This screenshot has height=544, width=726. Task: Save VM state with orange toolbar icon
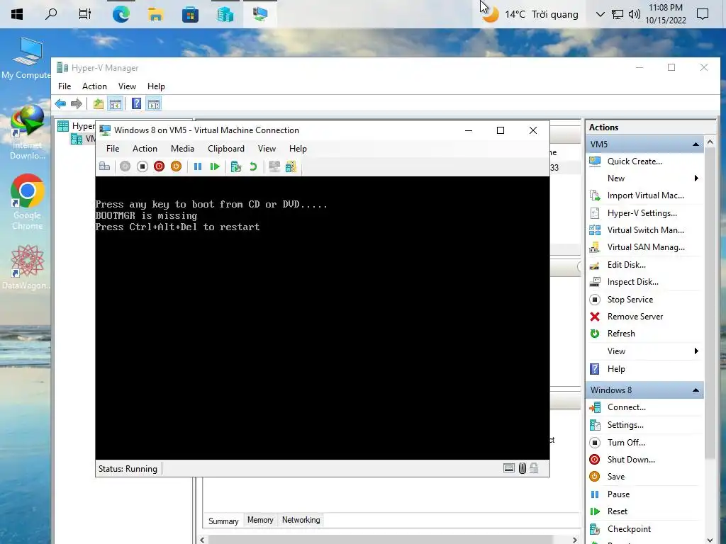[176, 166]
